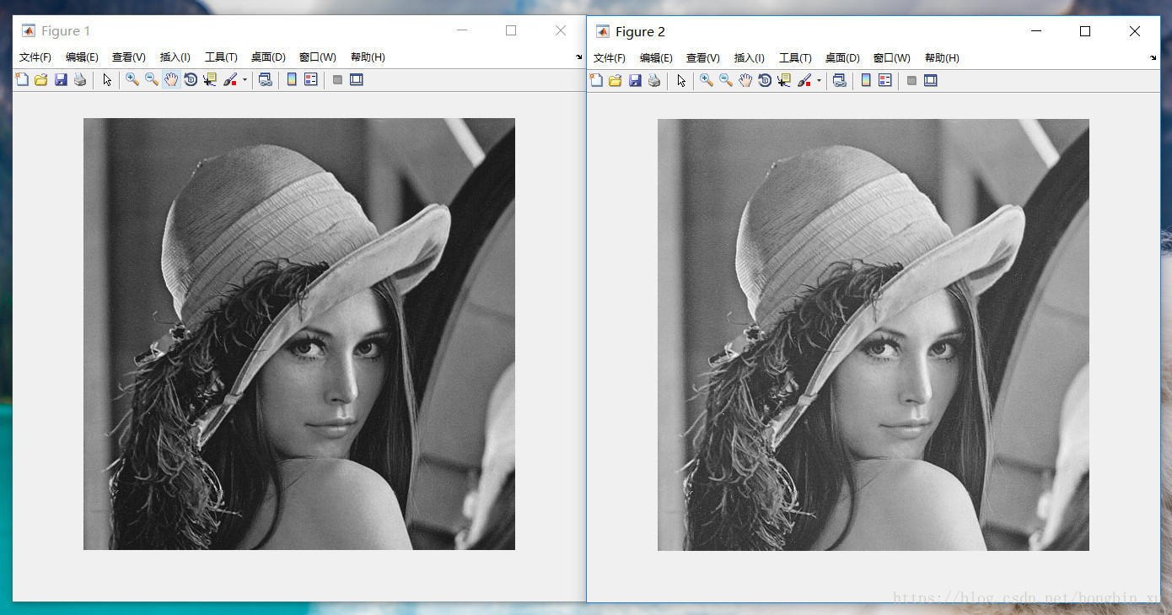Click Open File icon in Figure 2
This screenshot has height=615, width=1172.
(615, 80)
